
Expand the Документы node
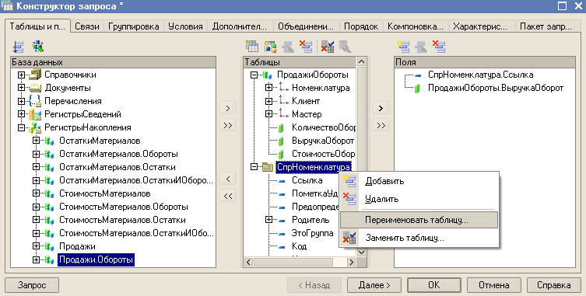point(21,88)
